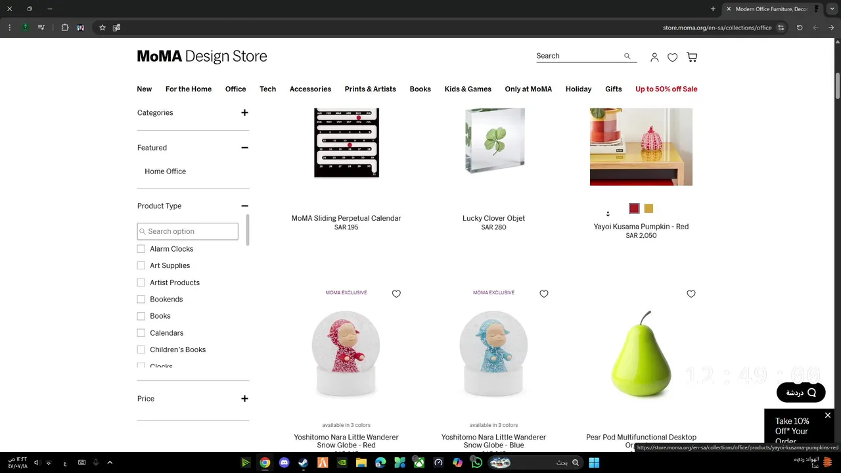
Task: Open the Windows Start menu
Action: tap(594, 462)
